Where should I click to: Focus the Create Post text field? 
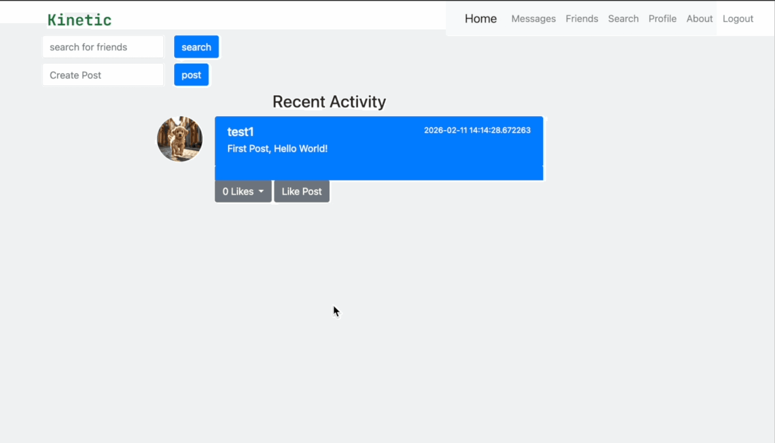[x=103, y=75]
